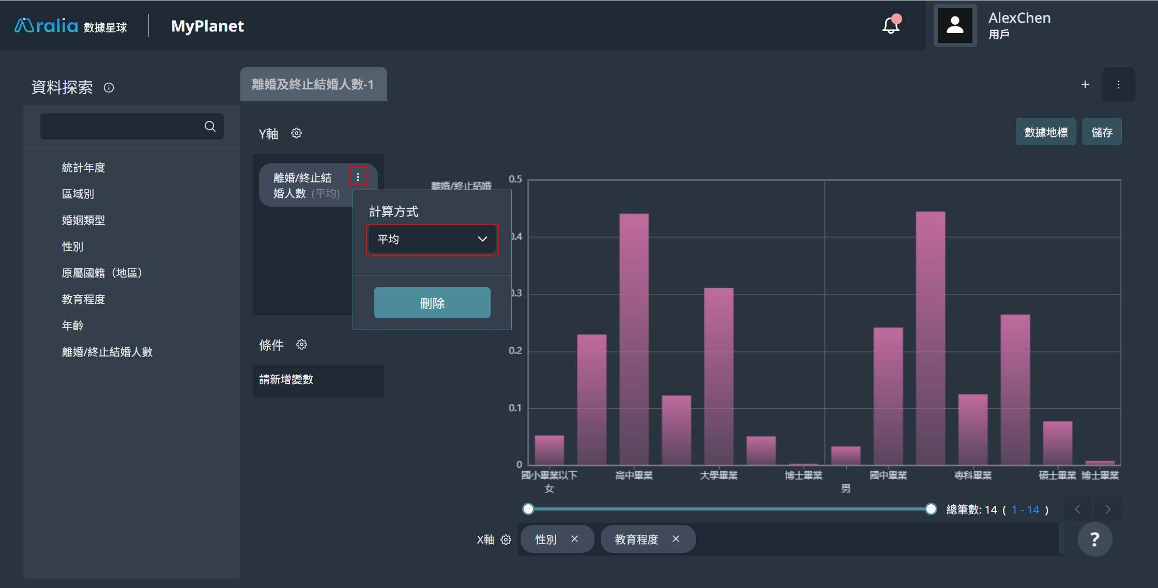Click the AlexChen username
The image size is (1158, 588).
pyautogui.click(x=1019, y=18)
